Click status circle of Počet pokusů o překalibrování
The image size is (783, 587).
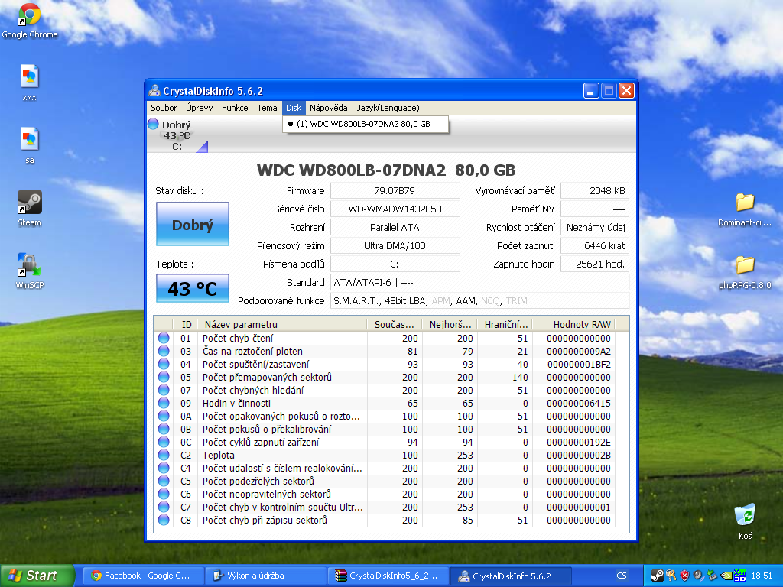[x=164, y=429]
